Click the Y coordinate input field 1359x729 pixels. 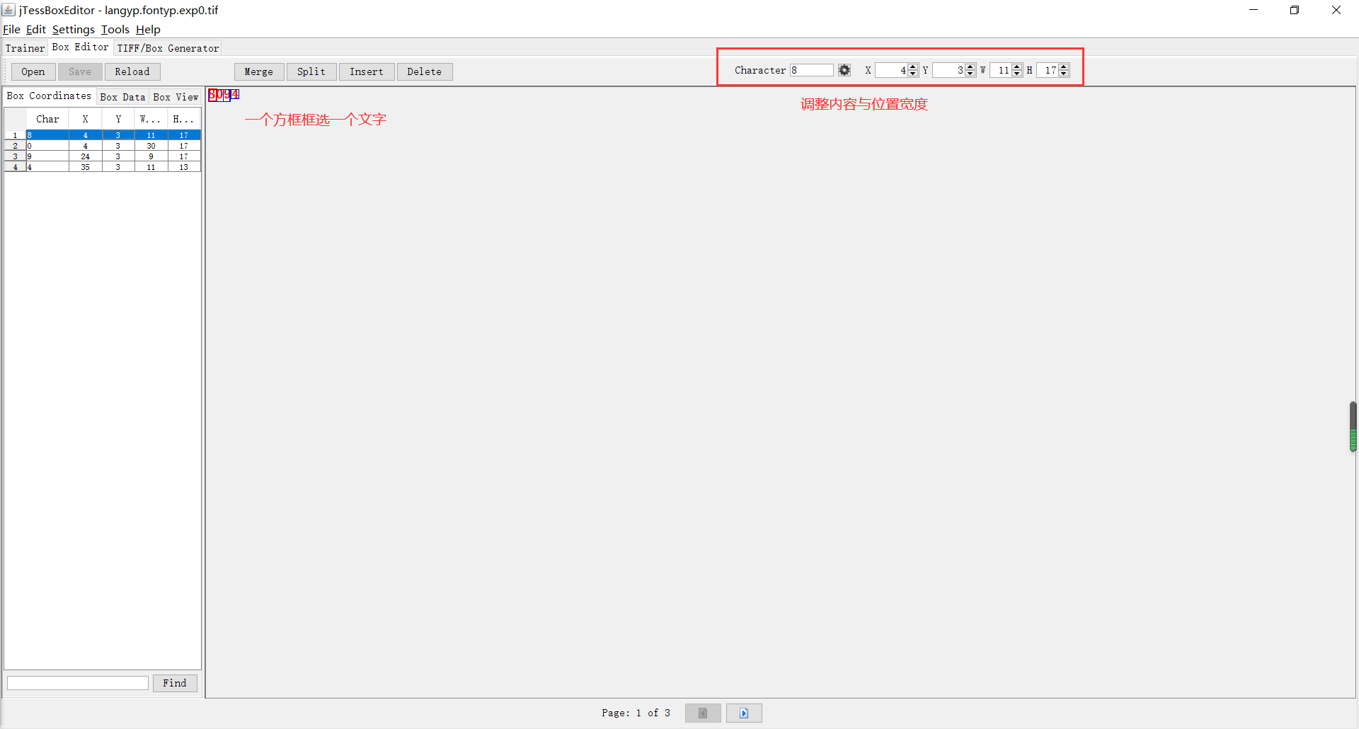[949, 70]
